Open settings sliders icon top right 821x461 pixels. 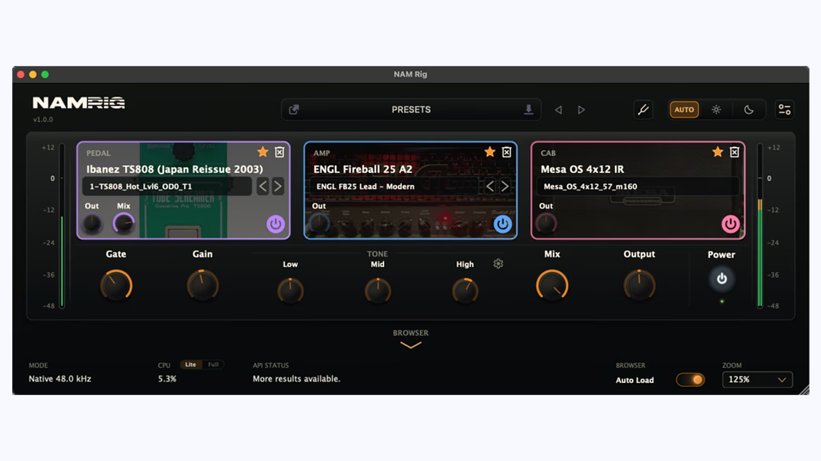(x=784, y=109)
